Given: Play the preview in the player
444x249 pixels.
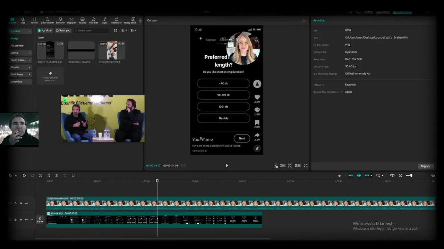Looking at the screenshot, I should point(227,166).
